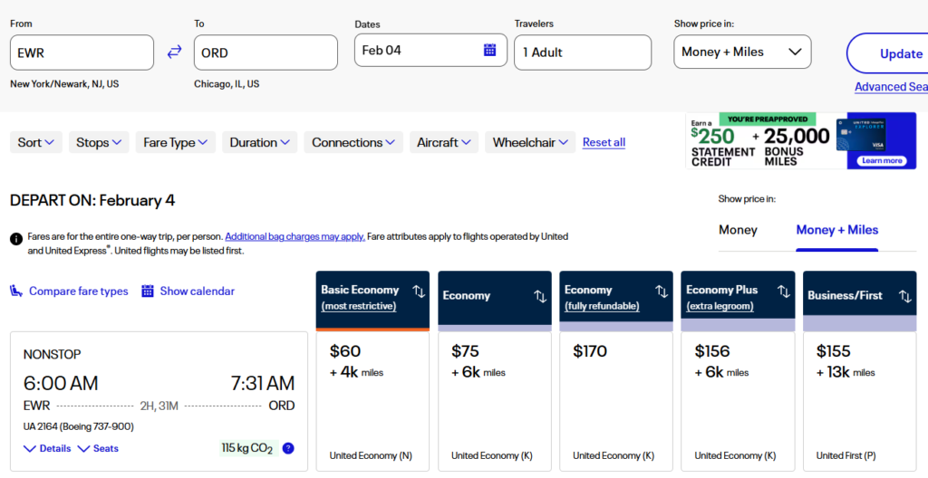928x478 pixels.
Task: Open the Sort filter dropdown
Action: [x=36, y=142]
